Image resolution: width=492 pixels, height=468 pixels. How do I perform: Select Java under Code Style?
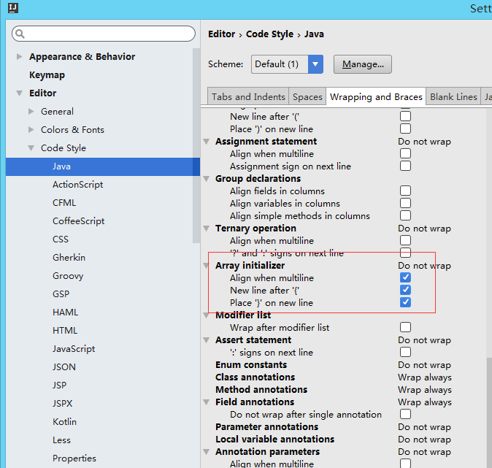103,166
